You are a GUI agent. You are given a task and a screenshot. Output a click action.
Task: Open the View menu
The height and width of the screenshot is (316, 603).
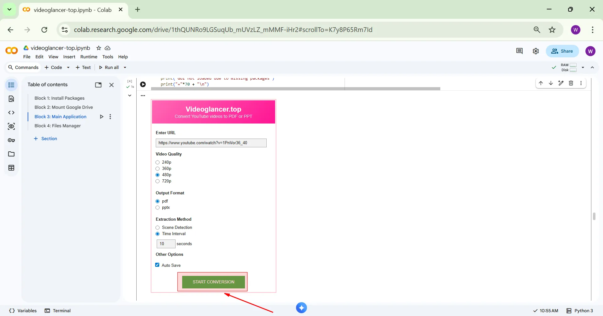[x=53, y=57]
